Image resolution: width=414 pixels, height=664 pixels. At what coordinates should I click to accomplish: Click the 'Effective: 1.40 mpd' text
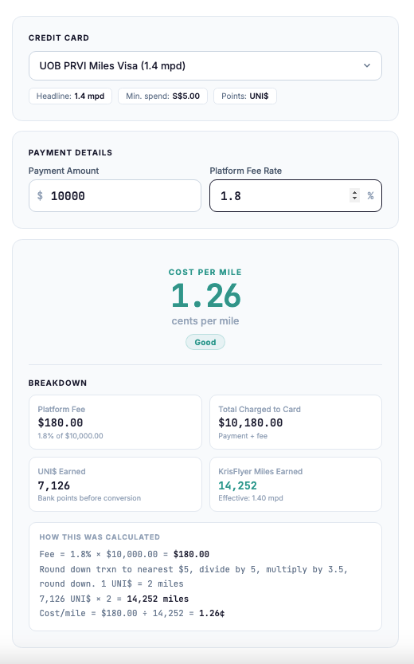pos(250,498)
